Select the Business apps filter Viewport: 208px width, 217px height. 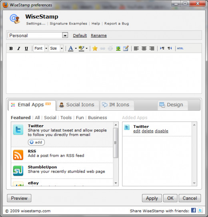pyautogui.click(x=98, y=118)
